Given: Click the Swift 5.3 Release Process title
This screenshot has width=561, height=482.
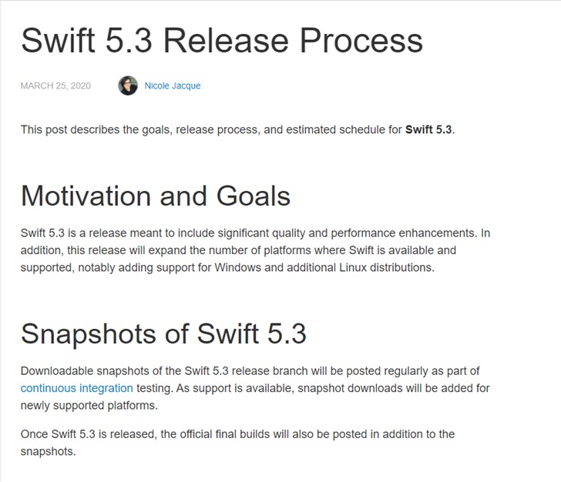Looking at the screenshot, I should point(222,40).
